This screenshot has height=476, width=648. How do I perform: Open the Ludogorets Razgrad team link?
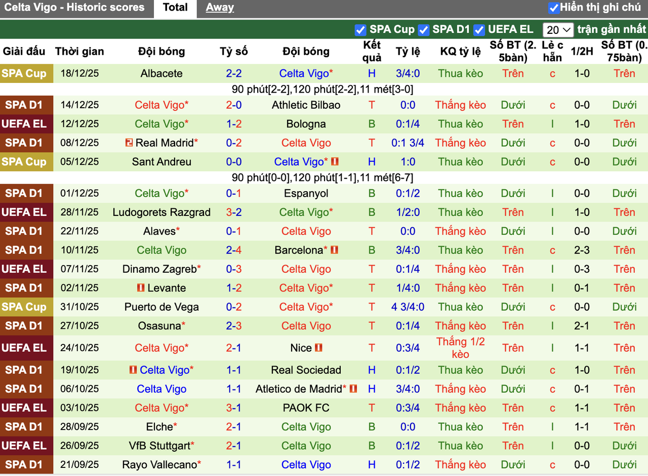pyautogui.click(x=161, y=212)
